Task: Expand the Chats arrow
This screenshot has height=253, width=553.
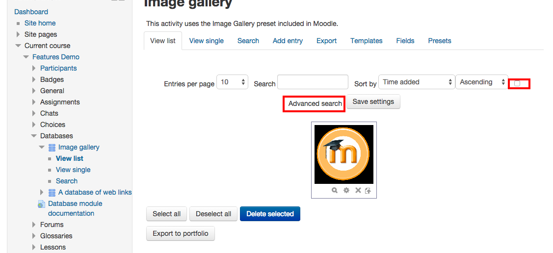Action: (x=34, y=113)
